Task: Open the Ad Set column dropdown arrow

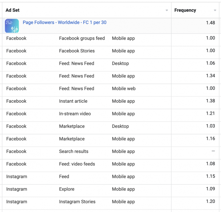Action: tap(167, 10)
